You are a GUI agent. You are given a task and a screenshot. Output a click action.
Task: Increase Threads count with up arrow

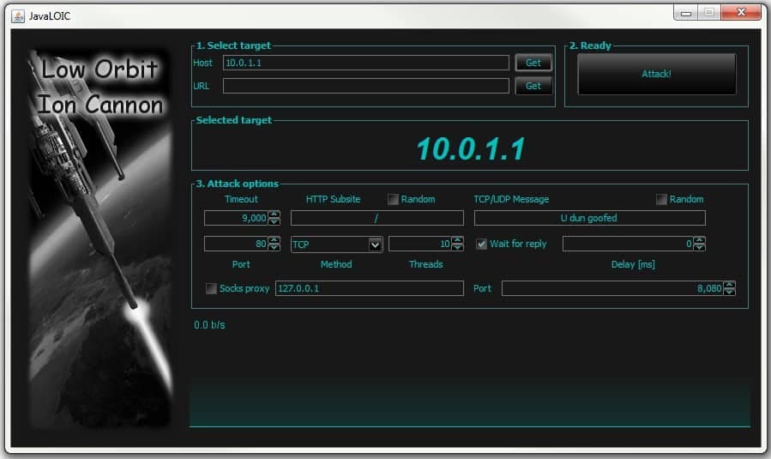point(457,239)
